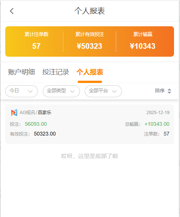Open the 今日 date dropdown

[21, 91]
